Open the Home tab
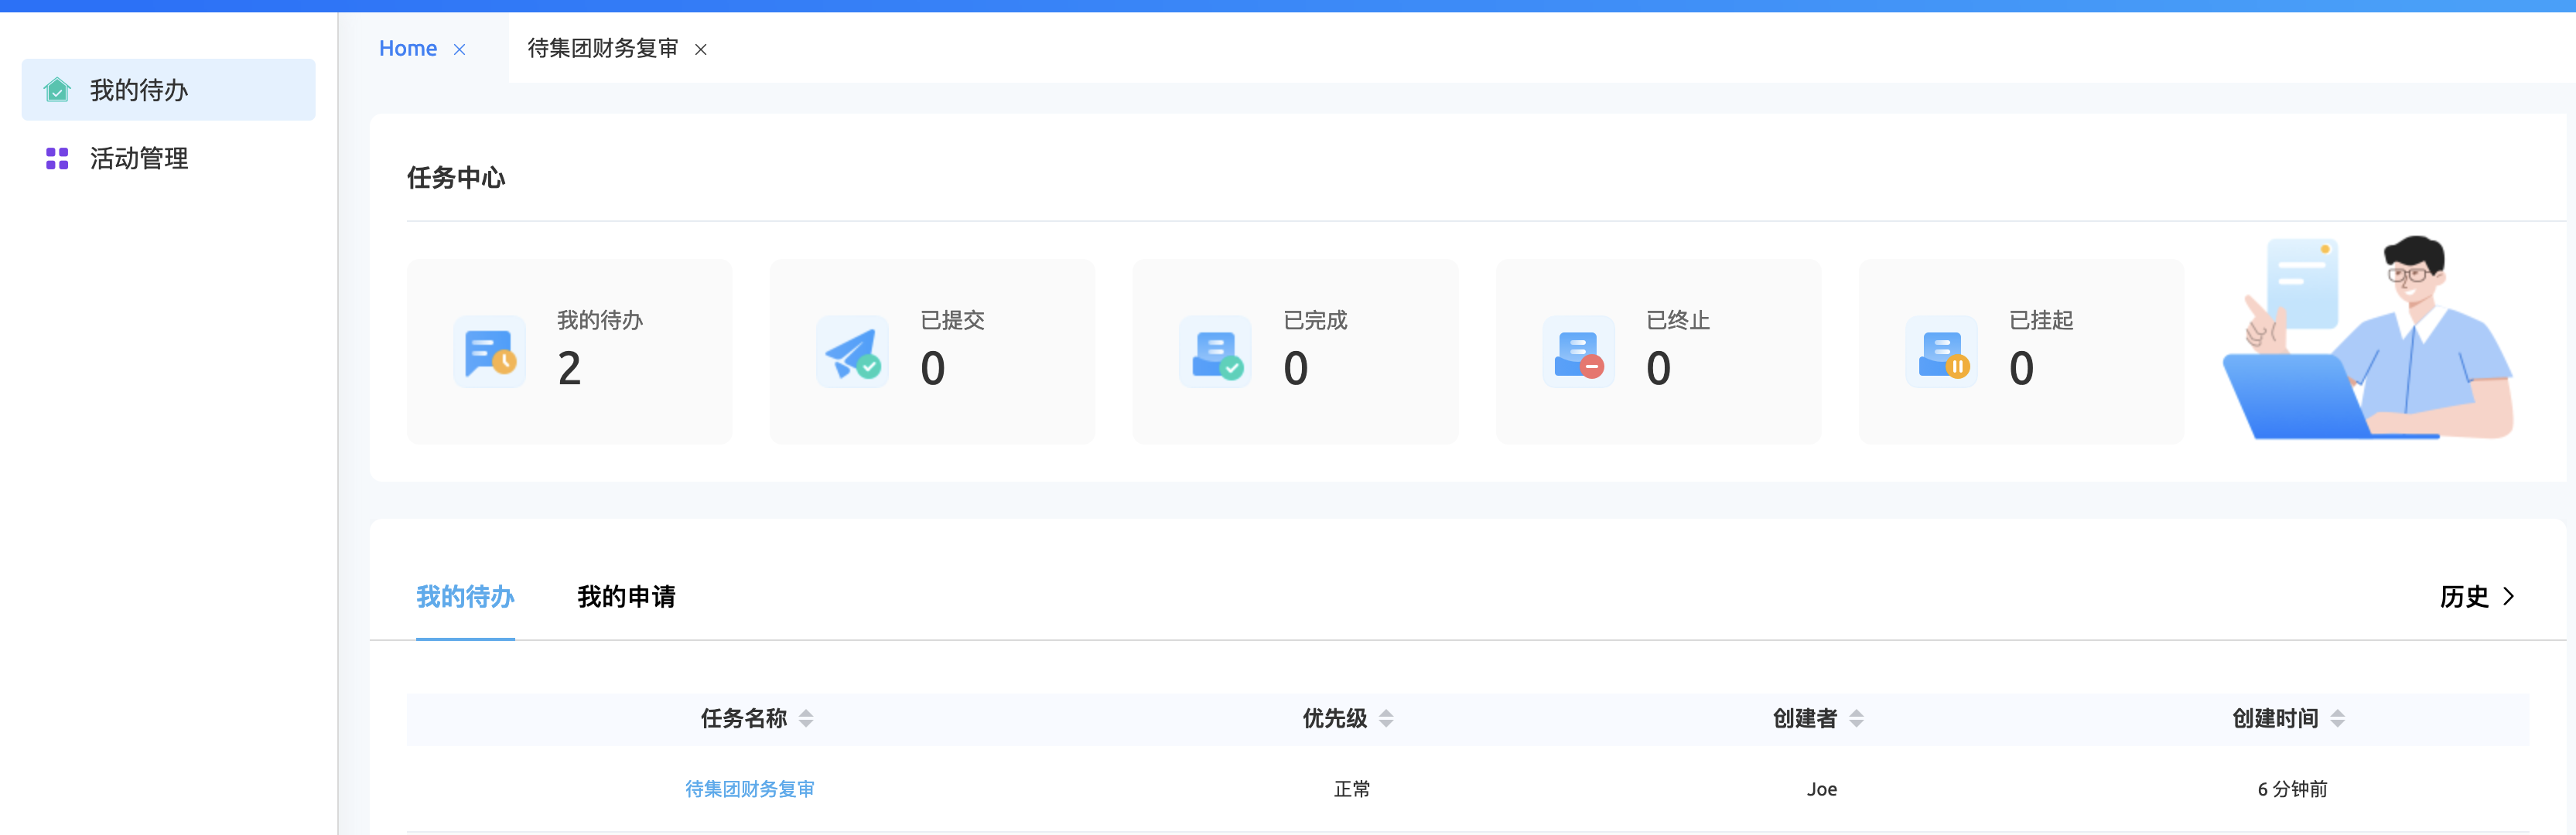2576x835 pixels. coord(407,48)
